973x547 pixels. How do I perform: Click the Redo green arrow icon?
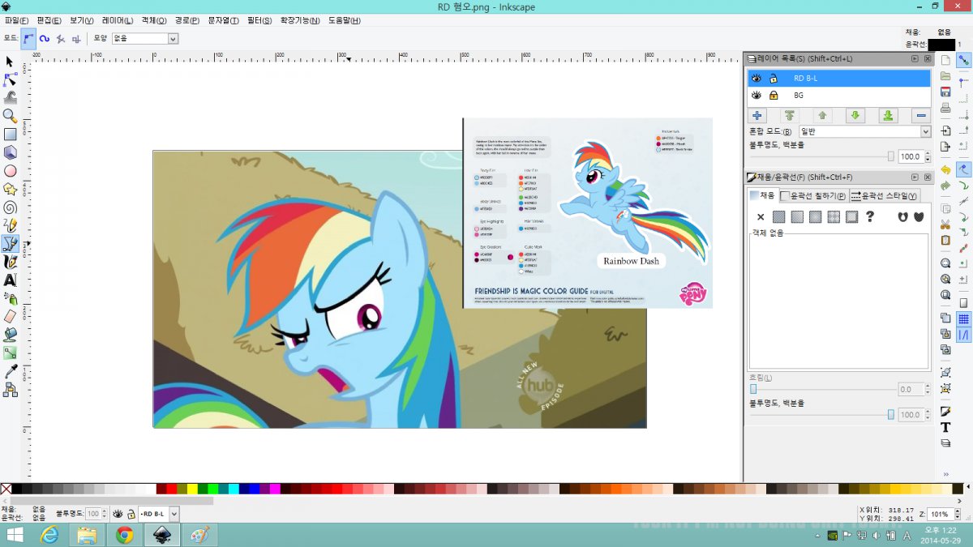click(x=945, y=186)
